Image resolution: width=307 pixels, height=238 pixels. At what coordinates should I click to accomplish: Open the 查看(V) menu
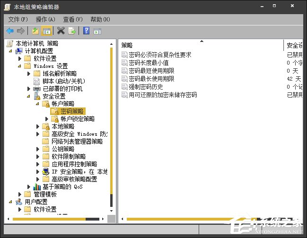(73, 19)
